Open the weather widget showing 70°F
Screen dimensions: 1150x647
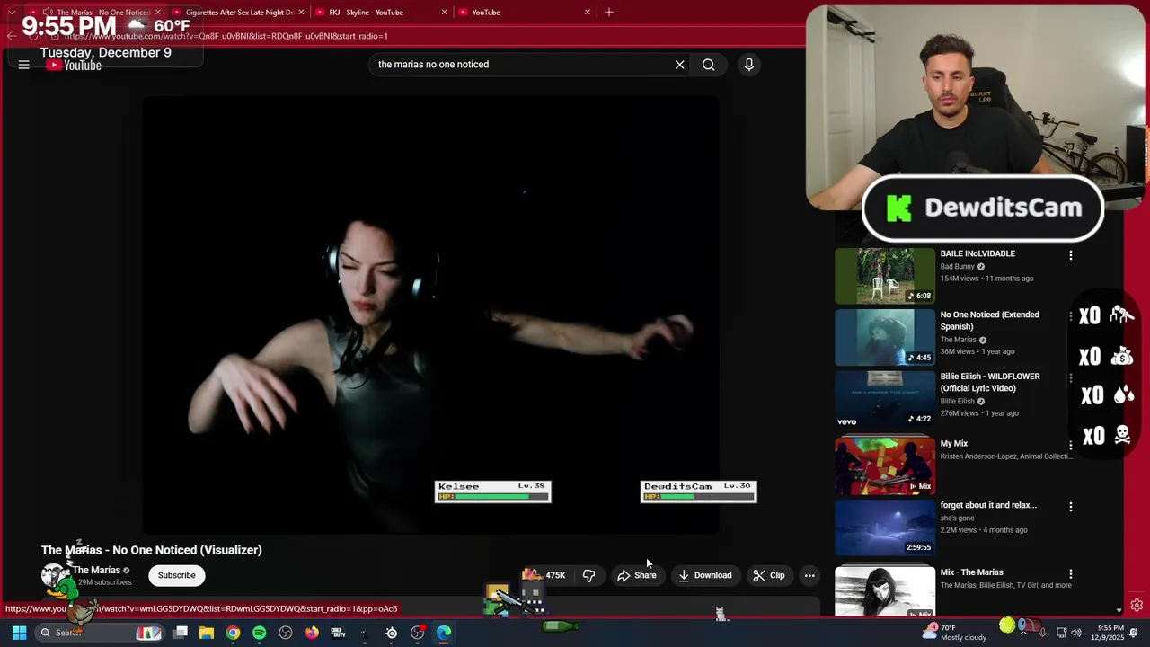tap(954, 633)
